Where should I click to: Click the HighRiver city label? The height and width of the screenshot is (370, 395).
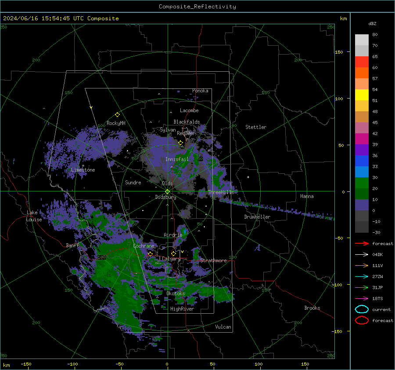pyautogui.click(x=182, y=309)
